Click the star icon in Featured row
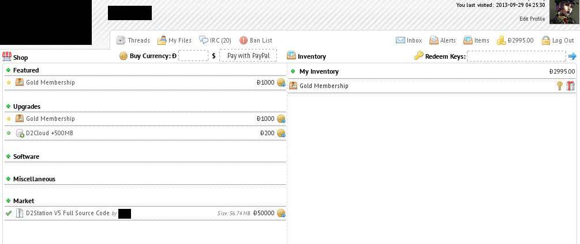The height and width of the screenshot is (244, 580). pyautogui.click(x=9, y=82)
